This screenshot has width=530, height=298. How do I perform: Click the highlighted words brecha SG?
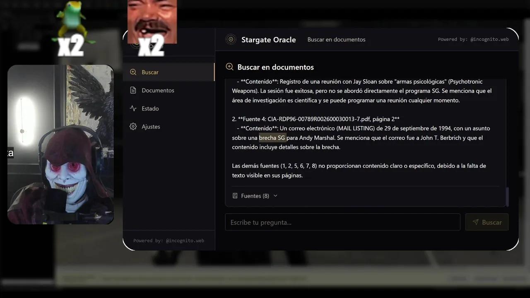pos(272,138)
